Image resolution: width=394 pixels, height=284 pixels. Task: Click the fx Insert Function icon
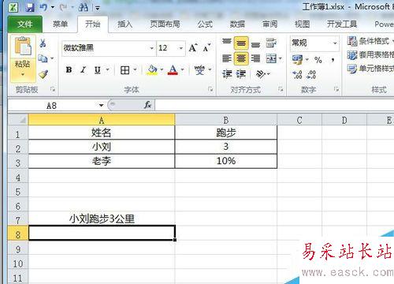pos(147,105)
